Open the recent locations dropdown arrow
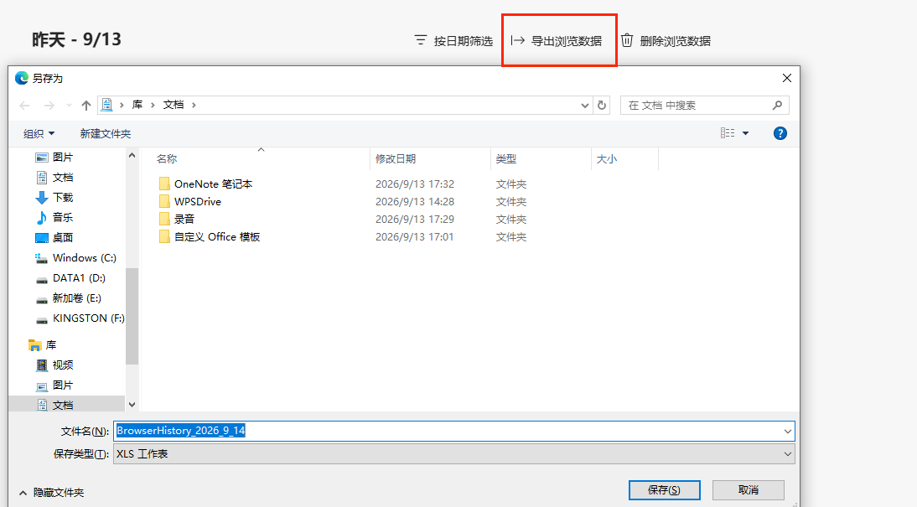Viewport: 917px width, 507px height. (x=69, y=106)
